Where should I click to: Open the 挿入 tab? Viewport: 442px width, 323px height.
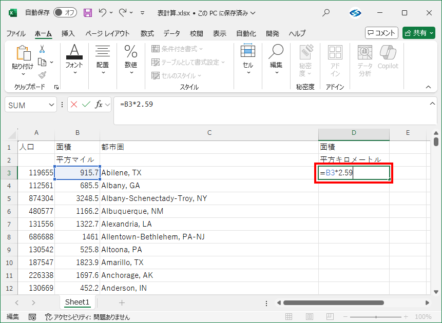(x=68, y=33)
